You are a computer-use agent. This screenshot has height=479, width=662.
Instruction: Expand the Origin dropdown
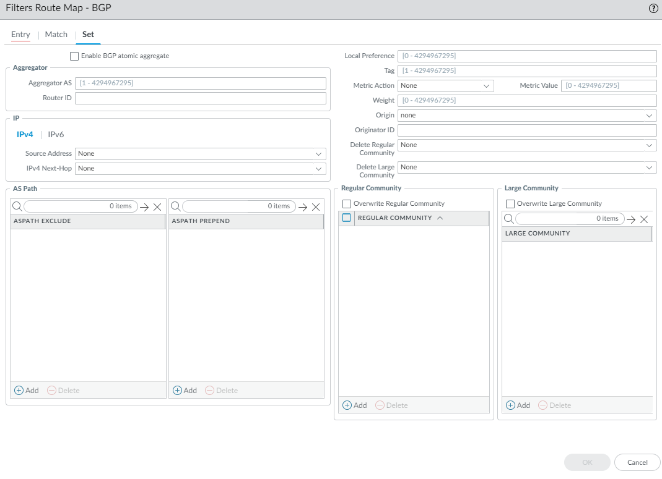pyautogui.click(x=526, y=116)
